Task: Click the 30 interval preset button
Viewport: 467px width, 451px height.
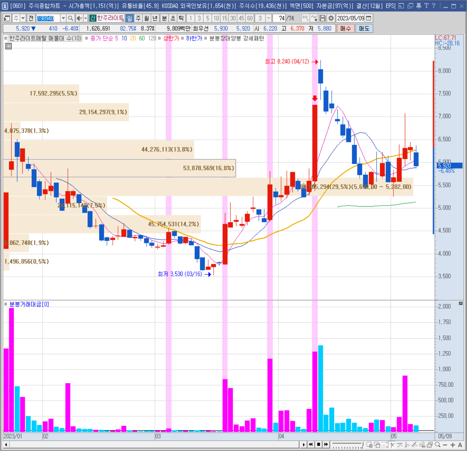Action: [x=233, y=18]
